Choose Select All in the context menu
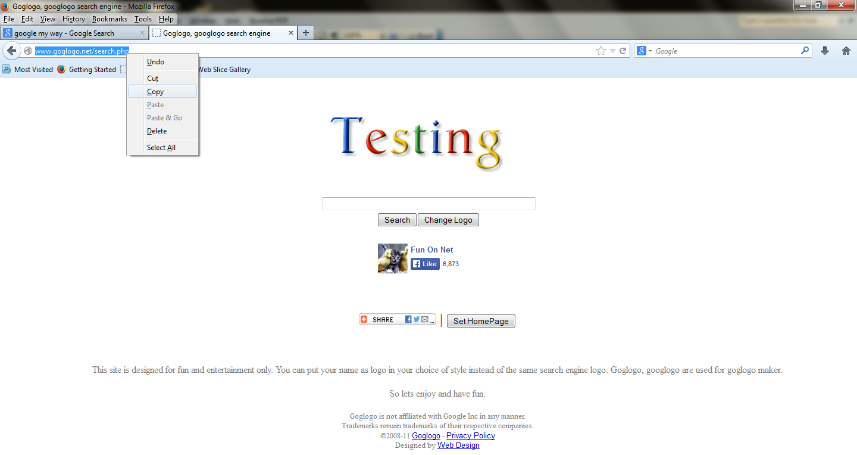Viewport: 857px width, 455px height. (x=162, y=148)
